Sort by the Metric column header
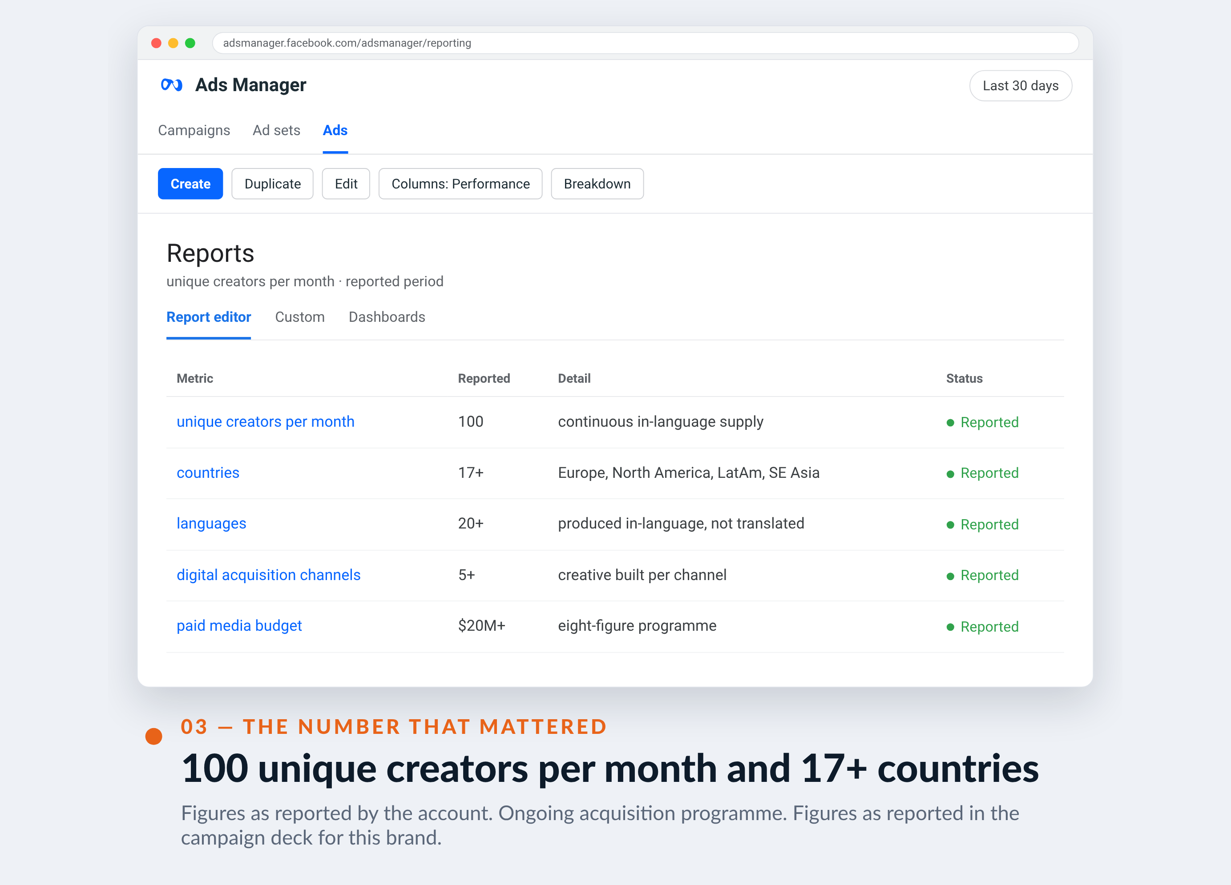This screenshot has width=1231, height=885. tap(195, 379)
